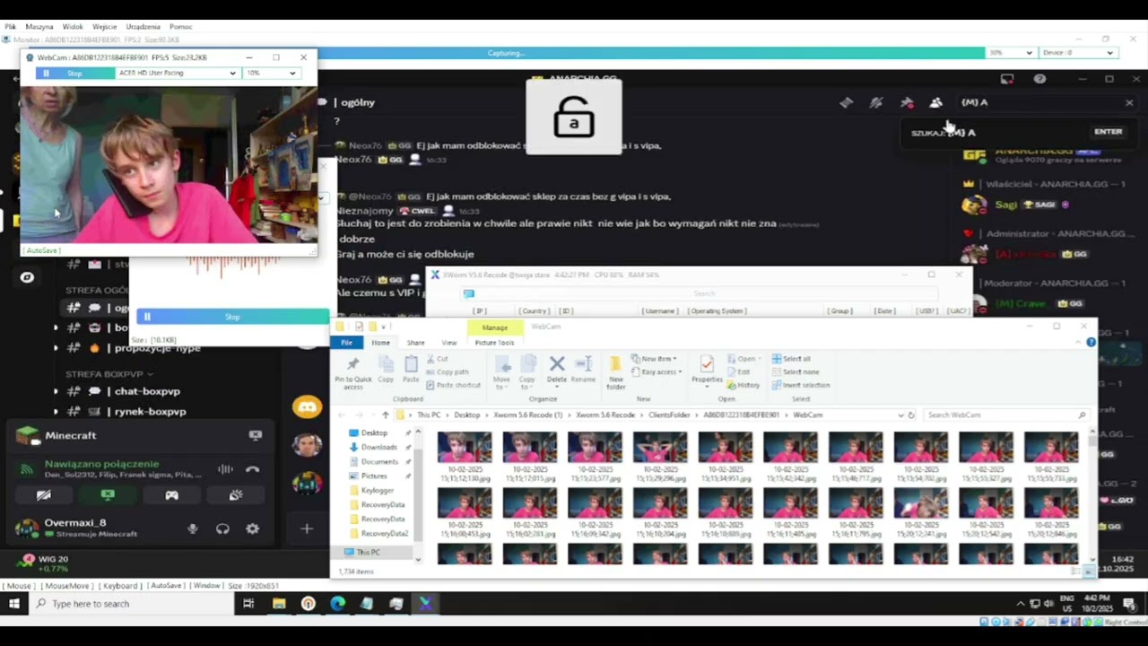Open the Picture Tools tab

(x=494, y=343)
